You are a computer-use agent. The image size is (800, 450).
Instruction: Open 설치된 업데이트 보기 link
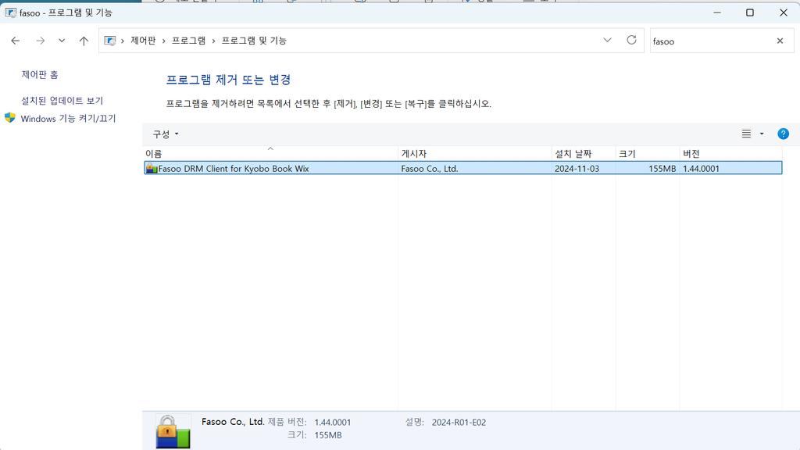pyautogui.click(x=62, y=101)
